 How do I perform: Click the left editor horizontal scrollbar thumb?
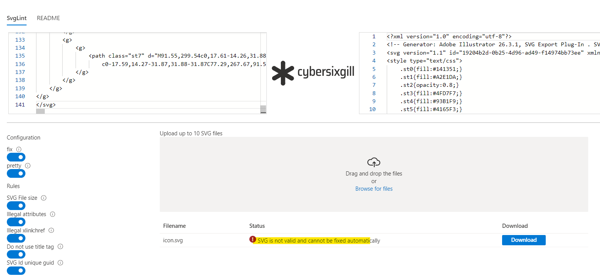[x=40, y=111]
